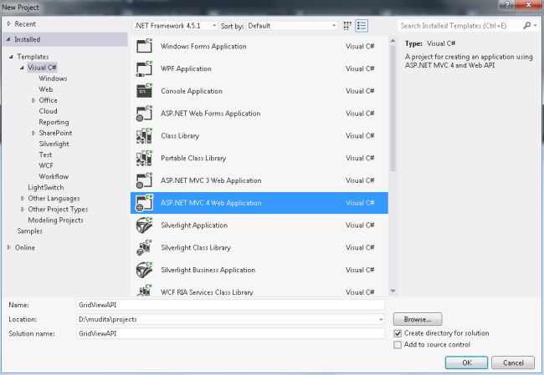Select the Workflow template category
The height and width of the screenshot is (375, 544).
click(54, 176)
